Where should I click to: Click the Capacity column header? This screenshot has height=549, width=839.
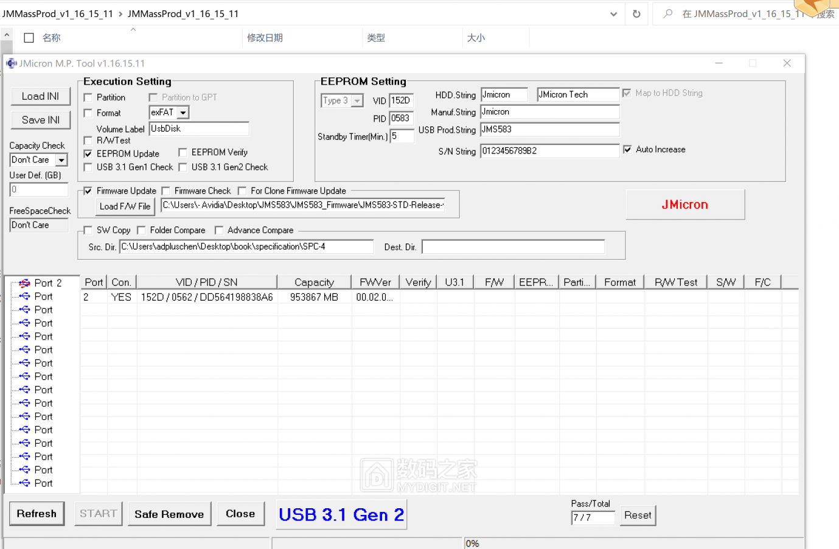tap(314, 282)
